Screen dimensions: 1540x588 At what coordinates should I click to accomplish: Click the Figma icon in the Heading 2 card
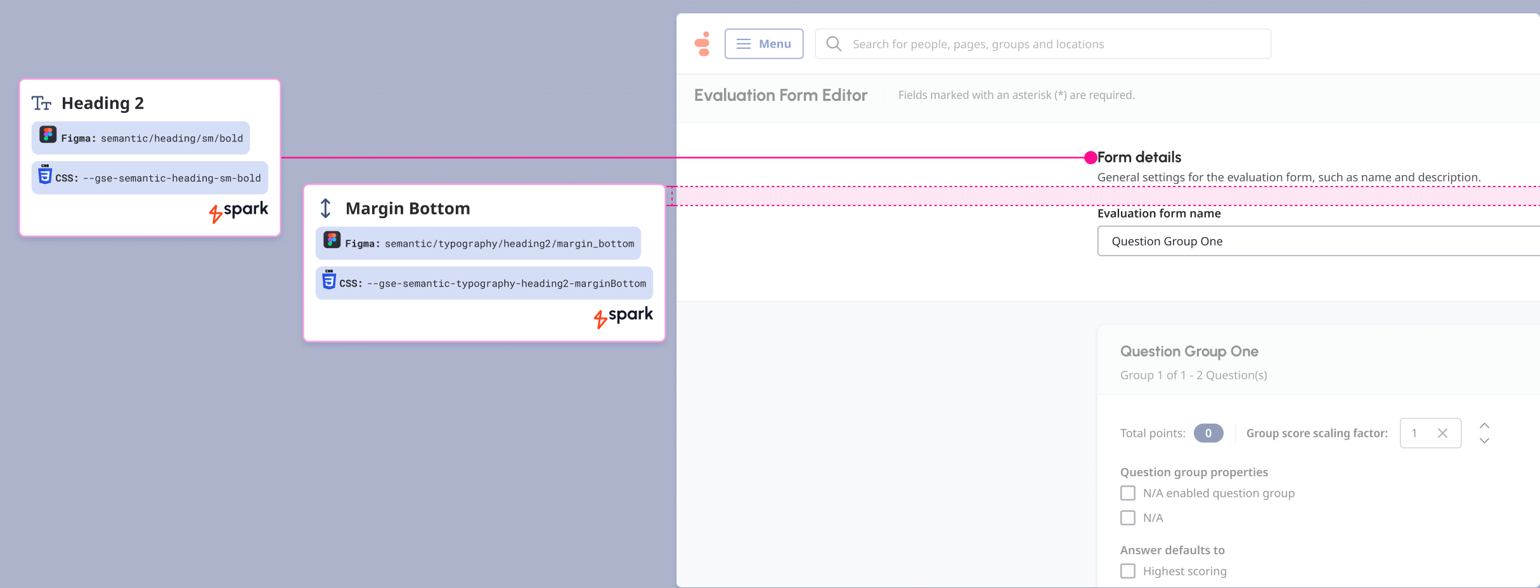point(48,135)
